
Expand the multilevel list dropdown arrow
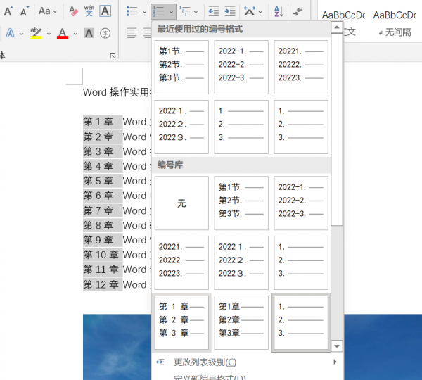196,12
